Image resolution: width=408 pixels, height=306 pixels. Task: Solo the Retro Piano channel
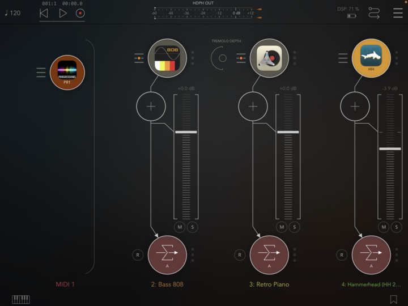295,227
